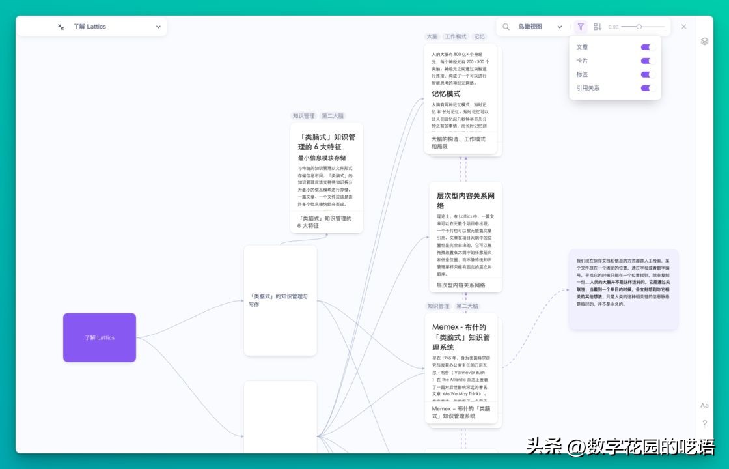Click the 大脑 tag above the top card
The width and height of the screenshot is (729, 469).
(432, 36)
